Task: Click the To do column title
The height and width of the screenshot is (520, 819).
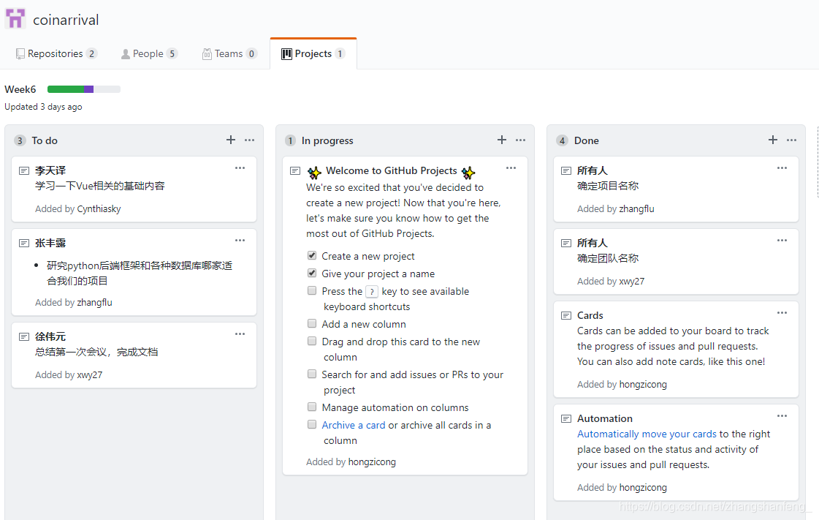Action: (x=45, y=140)
